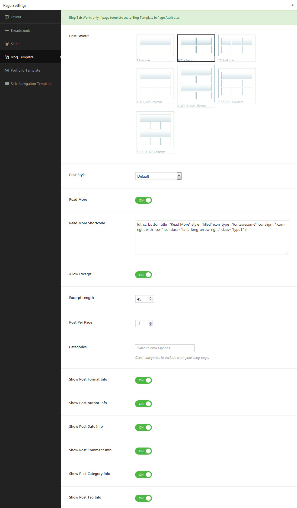The width and height of the screenshot is (297, 508).
Task: Click inside the Read More Shortcode textarea
Action: (212, 237)
